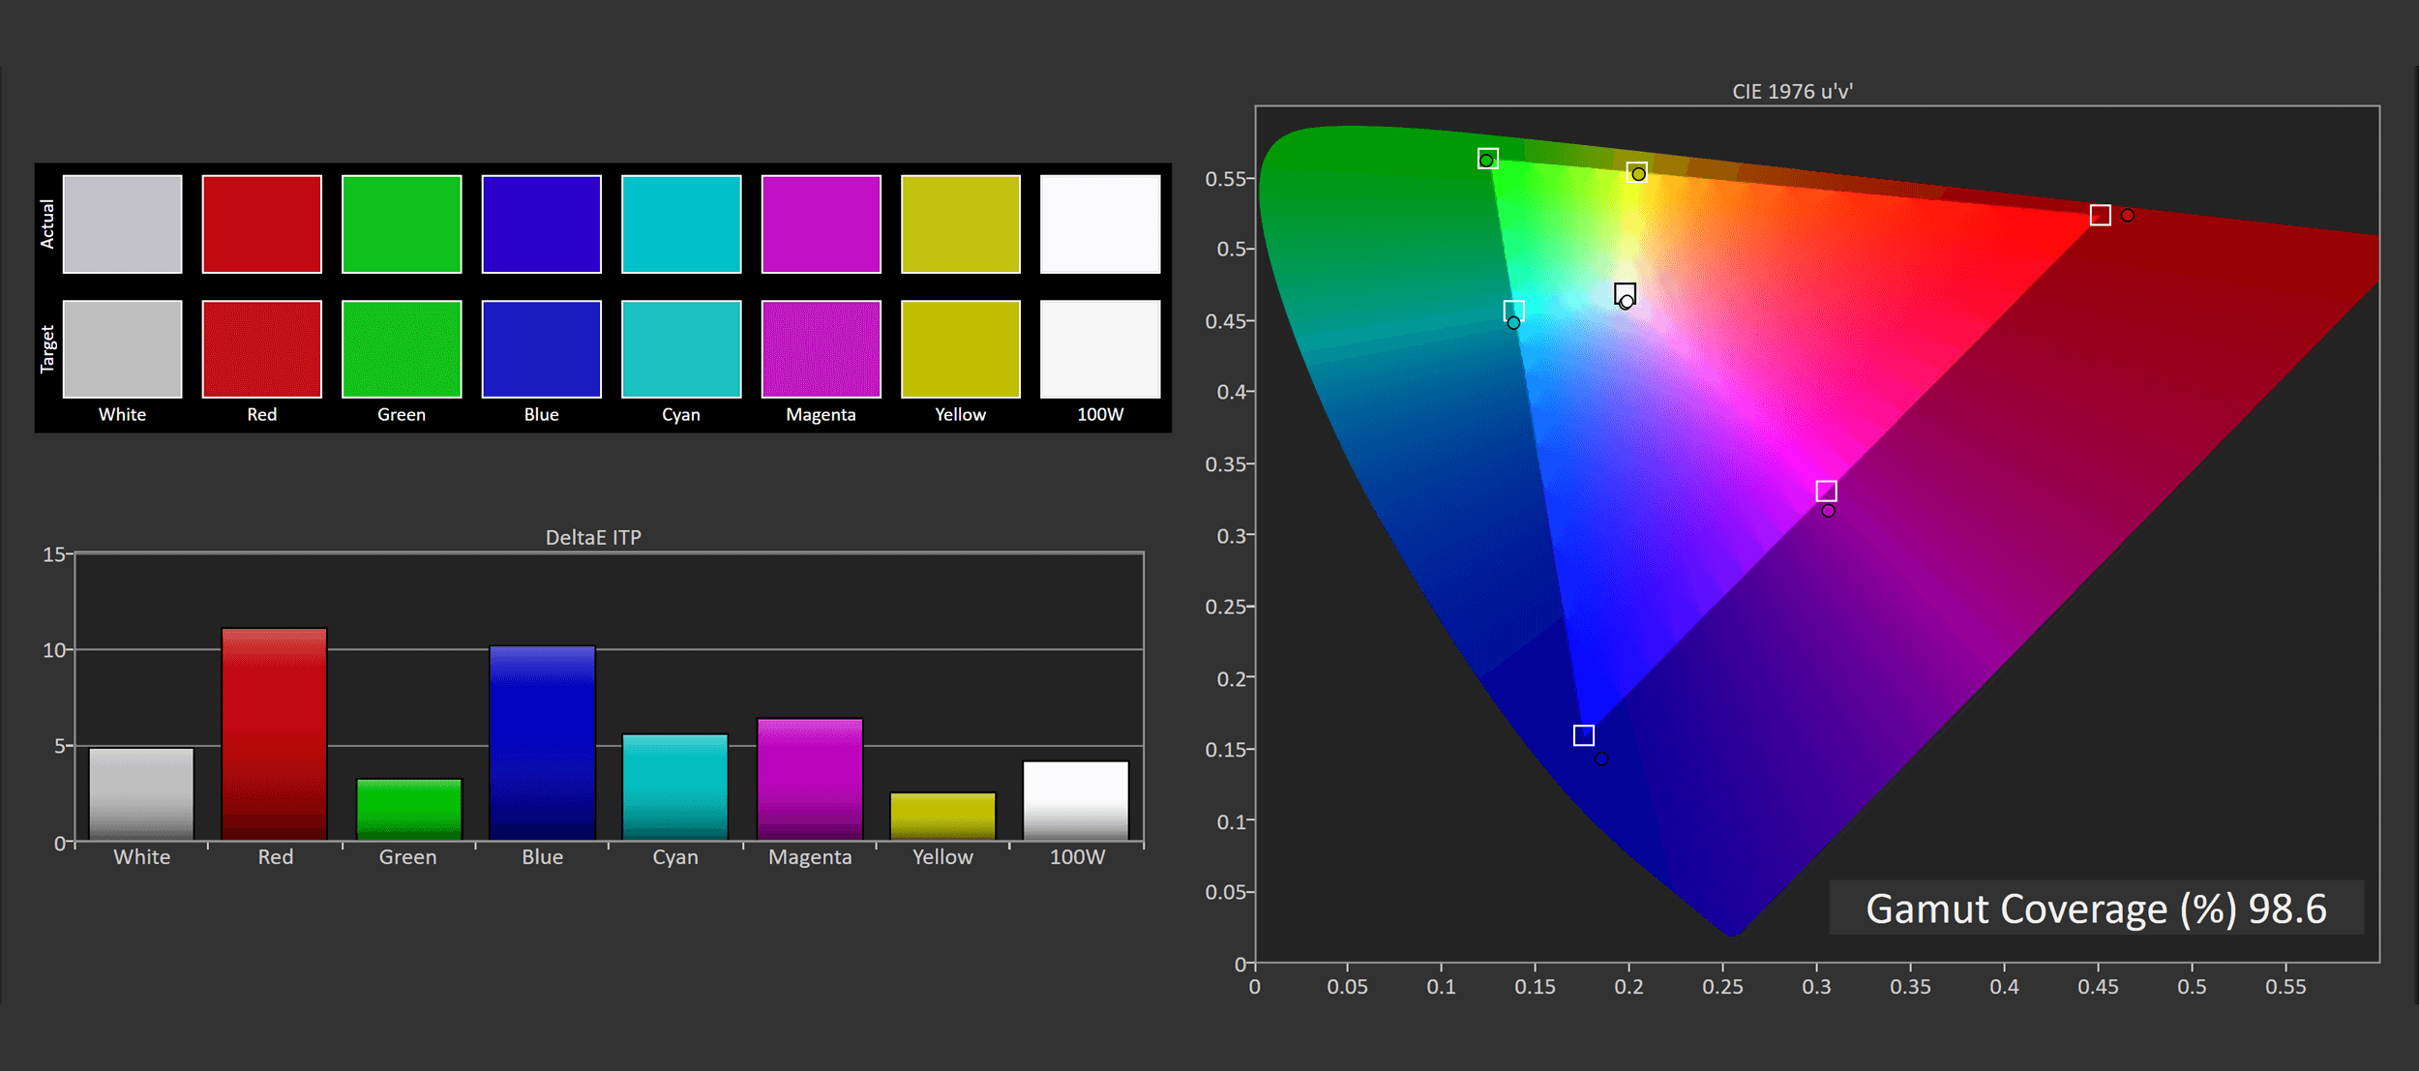Click the Yellow bar in DeltaE chart

click(x=942, y=816)
